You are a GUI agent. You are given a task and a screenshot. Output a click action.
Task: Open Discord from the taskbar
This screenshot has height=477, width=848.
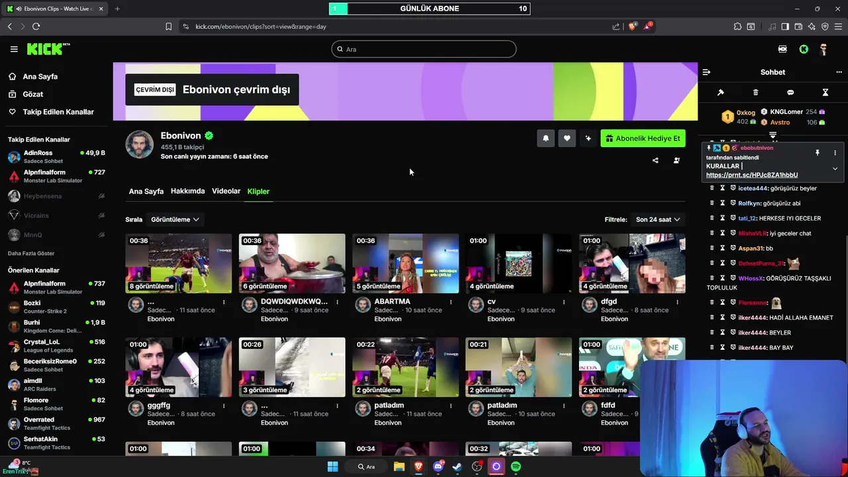pos(438,466)
